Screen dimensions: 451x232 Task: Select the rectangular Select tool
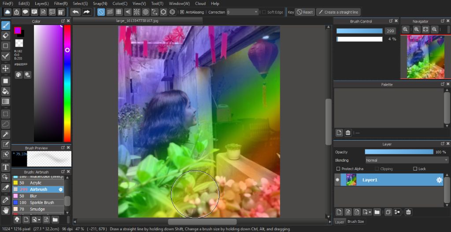5,114
